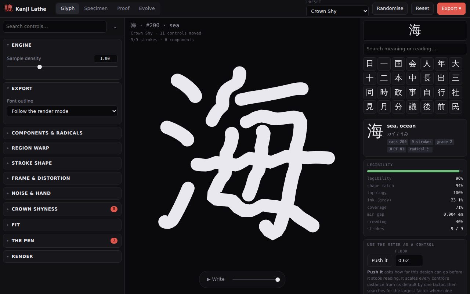
Task: Select the 十 kanji tile
Action: coord(370,78)
